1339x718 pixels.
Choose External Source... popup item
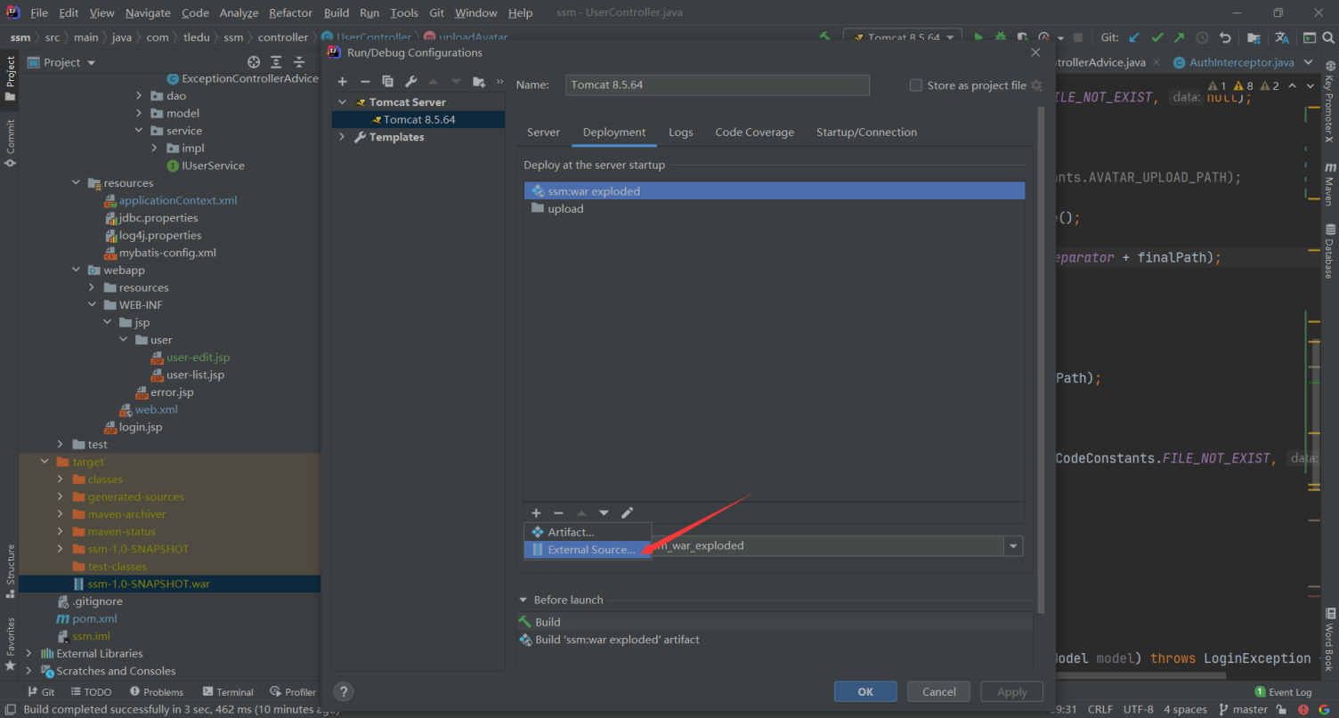coord(588,550)
